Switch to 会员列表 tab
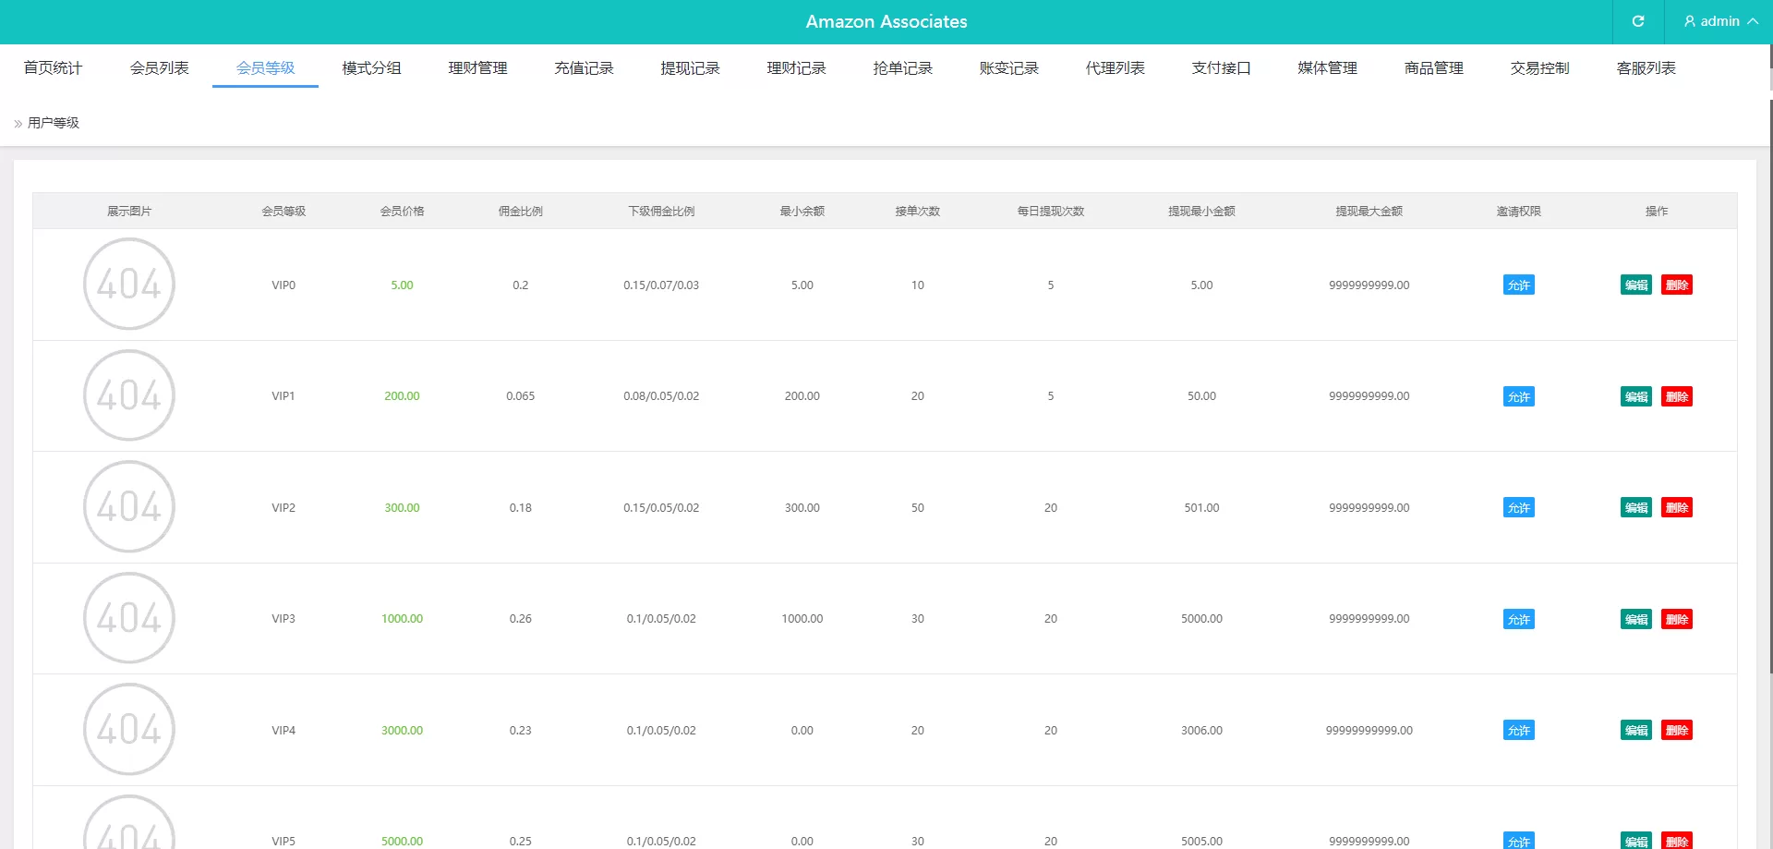Viewport: 1773px width, 849px height. [159, 68]
